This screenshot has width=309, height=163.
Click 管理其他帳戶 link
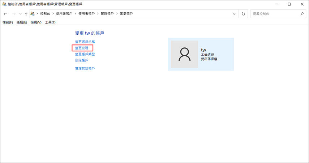click(x=85, y=68)
